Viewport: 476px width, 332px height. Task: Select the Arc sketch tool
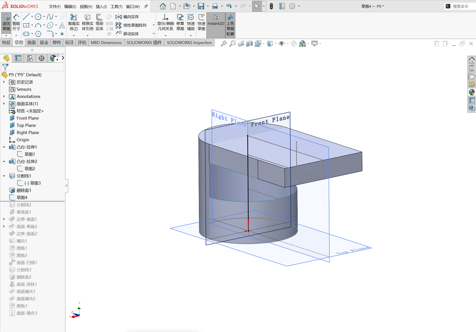[38, 25]
